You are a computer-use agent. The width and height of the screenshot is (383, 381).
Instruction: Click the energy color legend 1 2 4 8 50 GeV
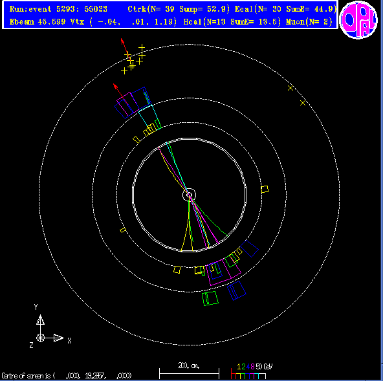(x=252, y=371)
